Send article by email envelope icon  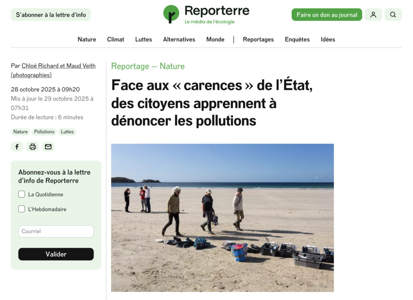48,147
